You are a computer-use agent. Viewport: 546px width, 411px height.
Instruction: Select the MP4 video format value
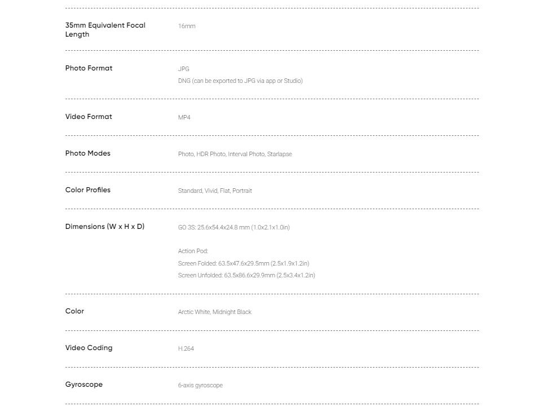pos(184,117)
